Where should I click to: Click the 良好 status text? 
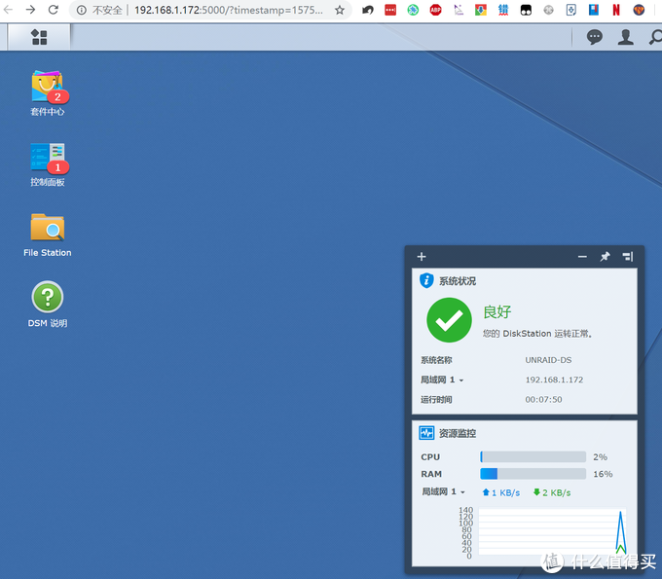point(496,311)
